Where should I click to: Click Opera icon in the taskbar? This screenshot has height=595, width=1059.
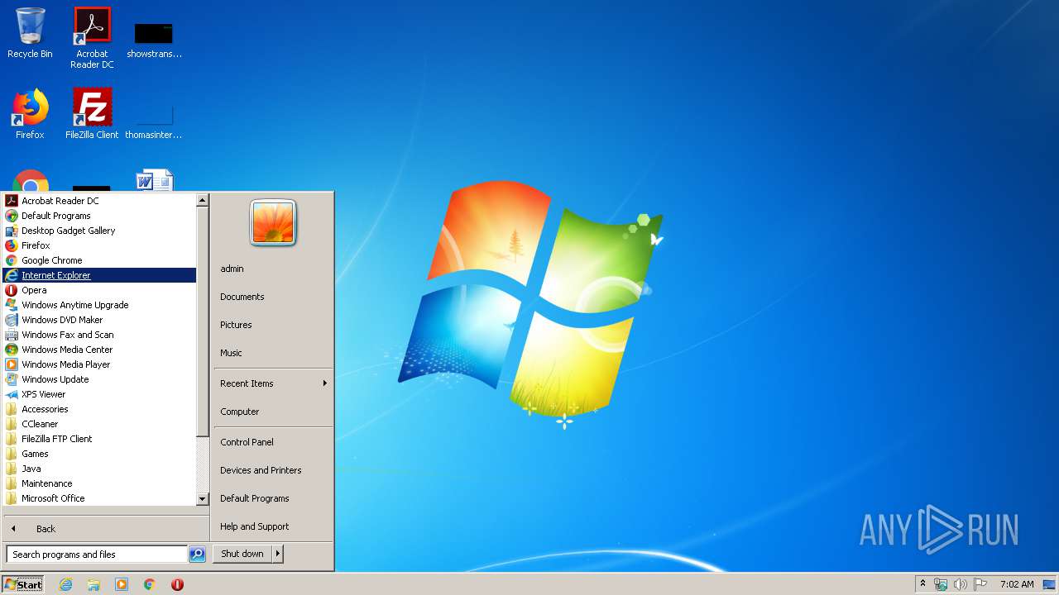pyautogui.click(x=177, y=584)
